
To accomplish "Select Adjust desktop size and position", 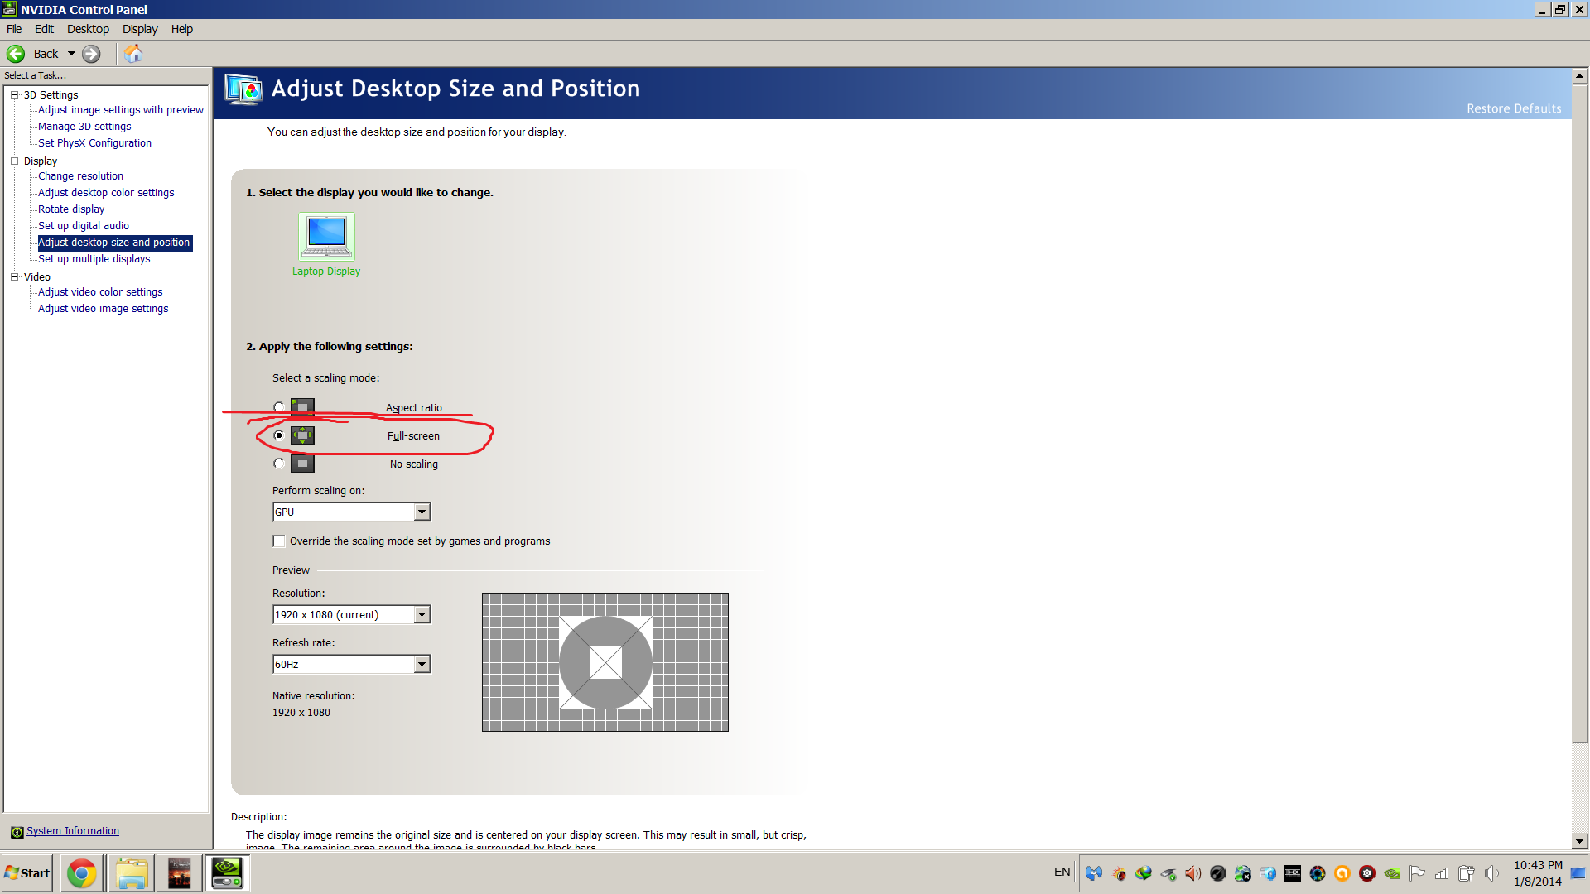I will pos(114,243).
